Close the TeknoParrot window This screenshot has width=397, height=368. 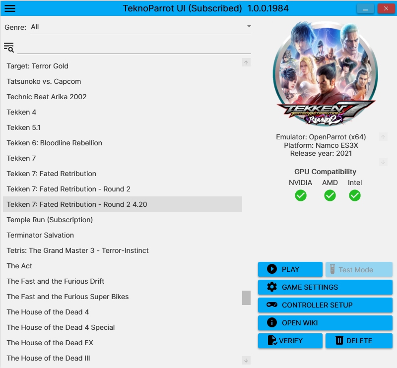point(386,8)
